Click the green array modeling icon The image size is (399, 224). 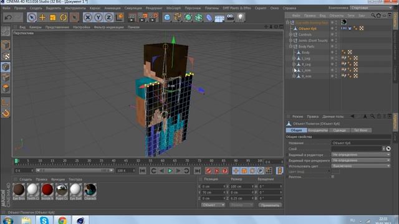[x=198, y=17]
